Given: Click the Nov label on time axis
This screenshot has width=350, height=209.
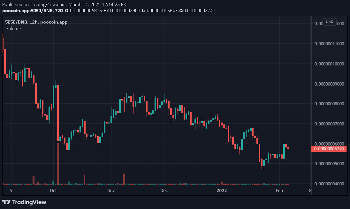Looking at the screenshot, I should (111, 190).
